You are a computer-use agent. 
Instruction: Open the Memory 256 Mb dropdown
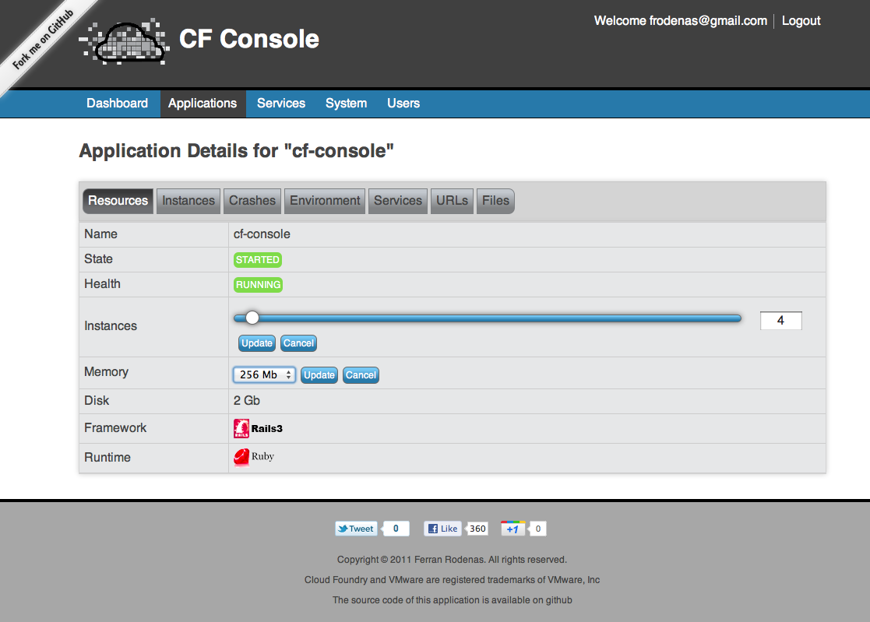coord(264,374)
